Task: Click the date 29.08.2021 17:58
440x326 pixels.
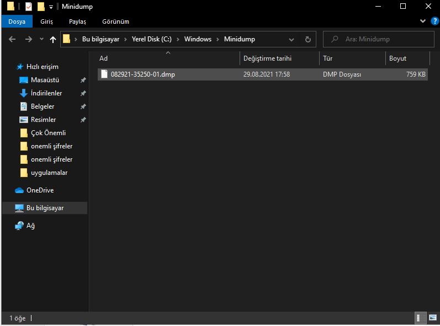Action: (x=267, y=74)
